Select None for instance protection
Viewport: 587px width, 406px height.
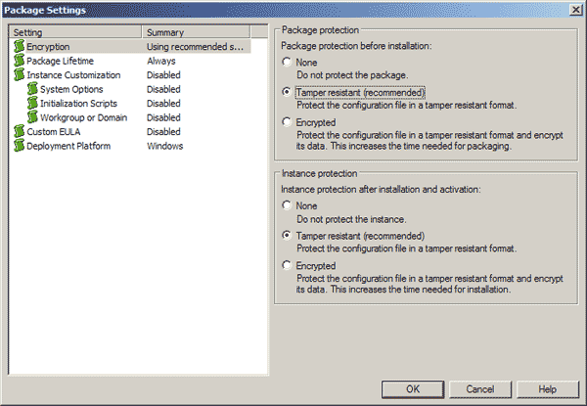286,205
